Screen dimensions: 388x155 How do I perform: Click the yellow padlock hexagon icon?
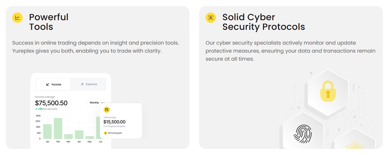click(x=328, y=91)
